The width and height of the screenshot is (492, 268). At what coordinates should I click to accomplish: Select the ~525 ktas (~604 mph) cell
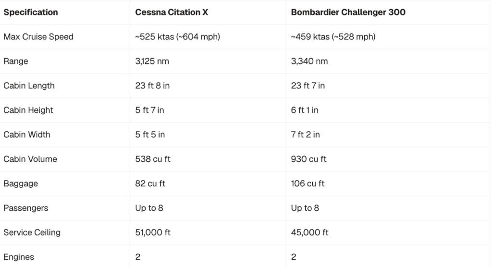pyautogui.click(x=178, y=37)
